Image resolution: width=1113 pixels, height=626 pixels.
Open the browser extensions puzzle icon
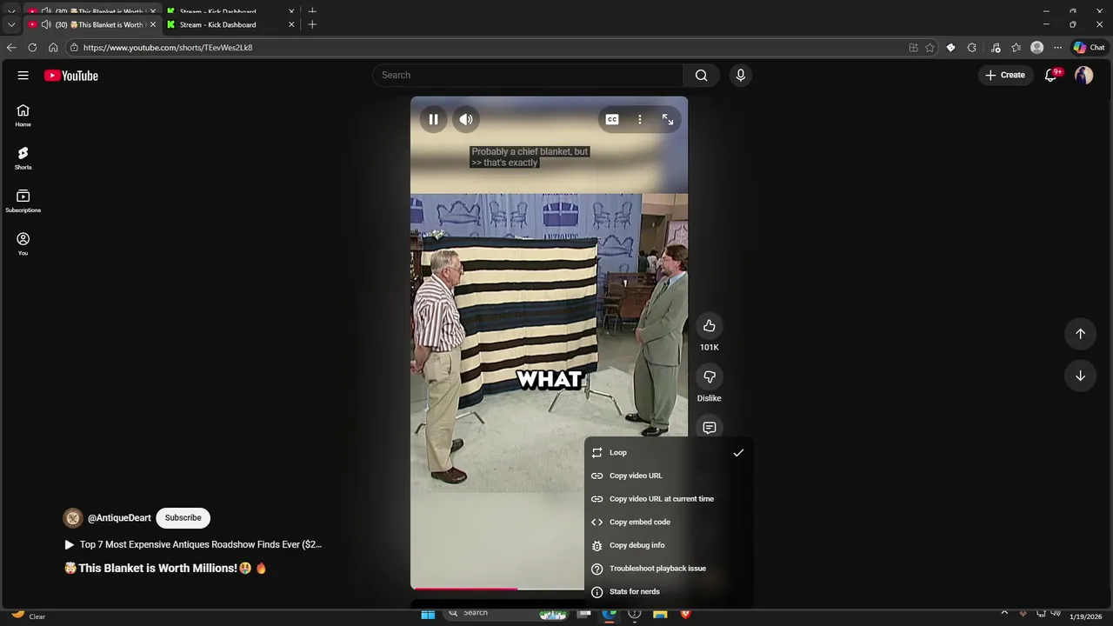click(971, 48)
